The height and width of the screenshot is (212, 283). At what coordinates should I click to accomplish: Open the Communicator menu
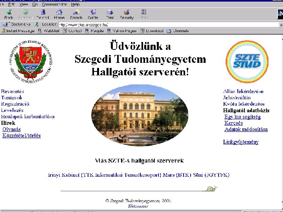(54, 4)
